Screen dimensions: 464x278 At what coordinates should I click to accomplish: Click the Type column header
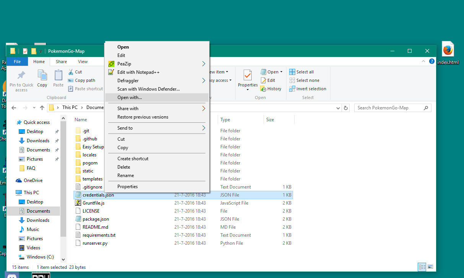(241, 120)
